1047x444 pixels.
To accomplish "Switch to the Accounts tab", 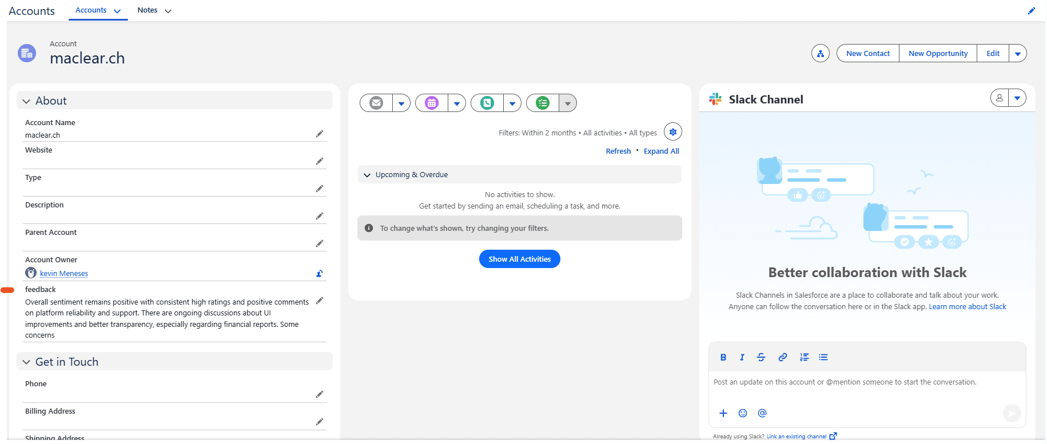I will (91, 10).
